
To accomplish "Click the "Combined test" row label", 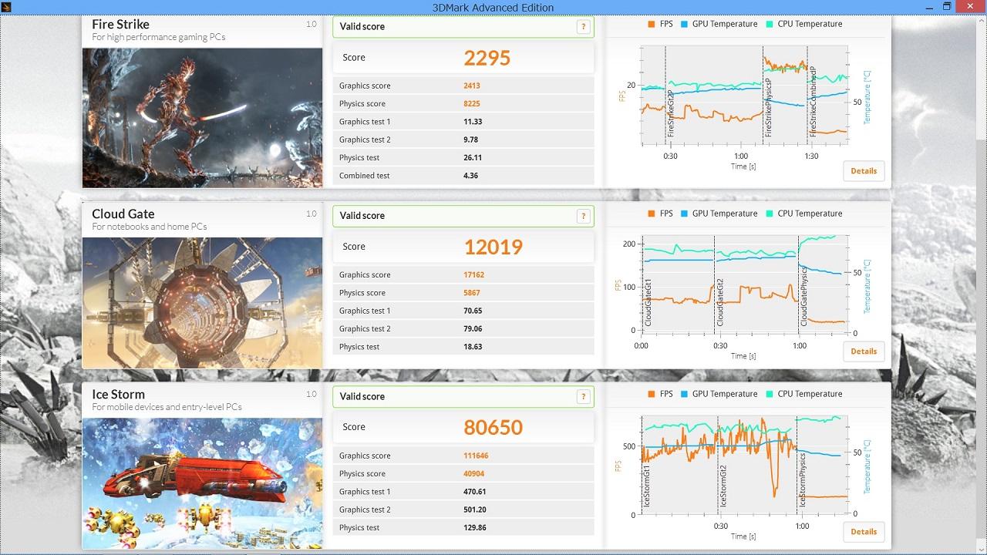I will coord(365,176).
